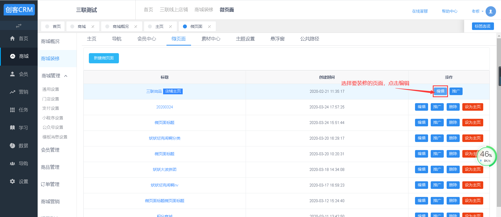
Task: Select the 首页 tab radio indicator
Action: (x=47, y=27)
